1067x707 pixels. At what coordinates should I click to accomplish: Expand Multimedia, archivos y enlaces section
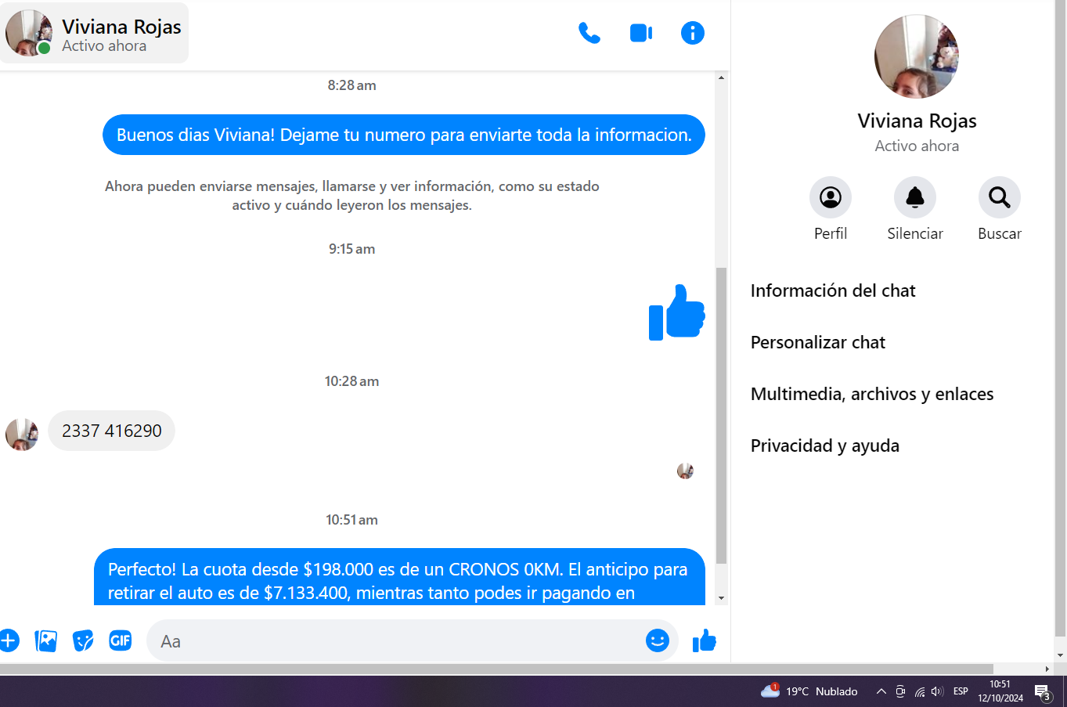point(871,394)
